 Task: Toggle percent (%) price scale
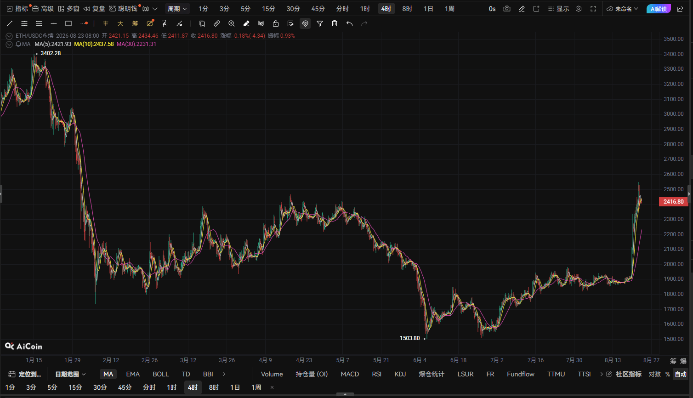[x=668, y=374]
